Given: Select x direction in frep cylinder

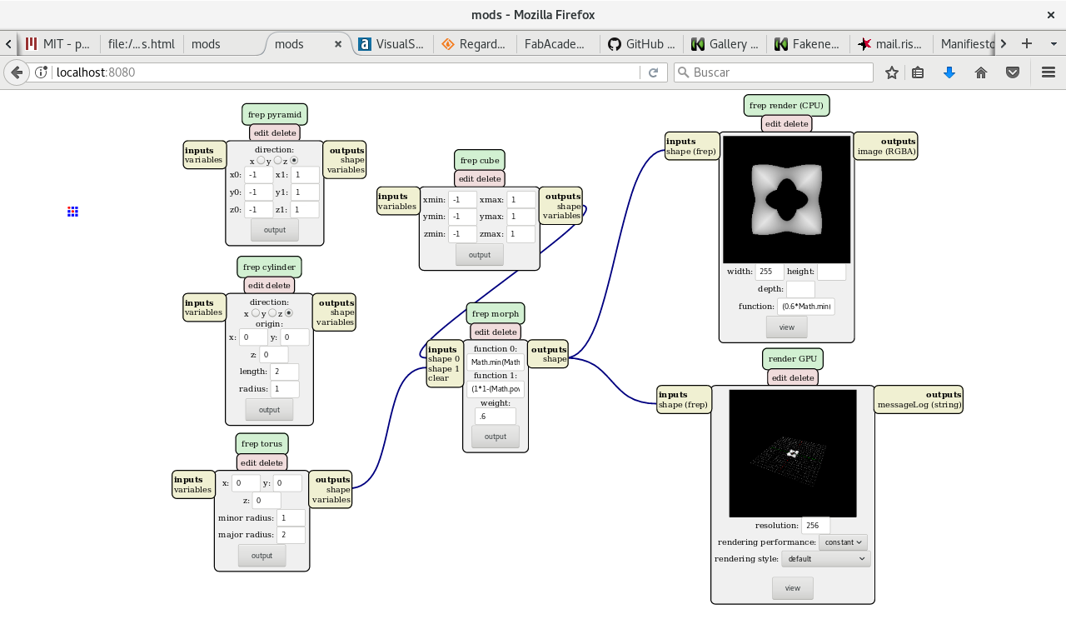Looking at the screenshot, I should (x=256, y=313).
